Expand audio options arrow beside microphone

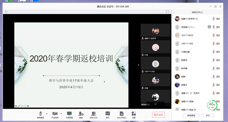[47, 113]
